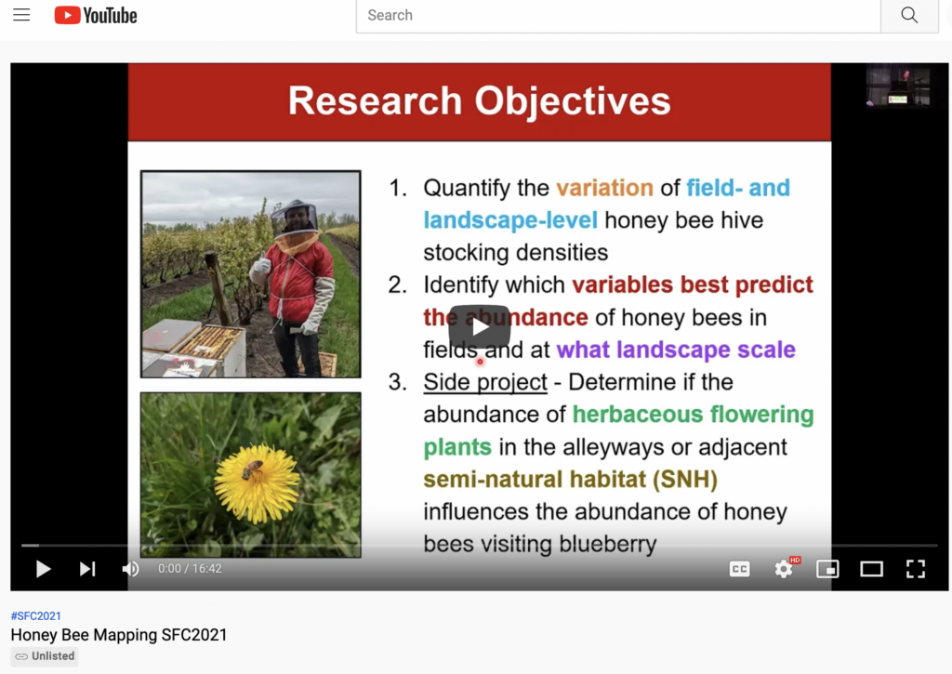Enter fullscreen mode

click(x=916, y=568)
